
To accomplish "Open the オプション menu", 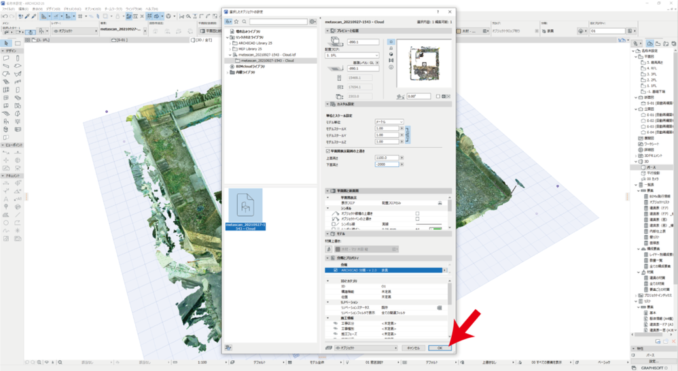I will [93, 9].
